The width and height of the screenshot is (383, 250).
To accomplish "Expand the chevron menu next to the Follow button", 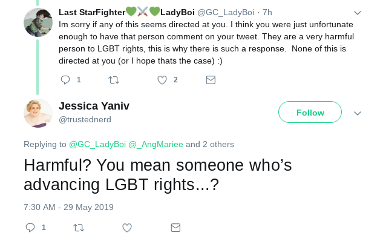I will (x=358, y=113).
